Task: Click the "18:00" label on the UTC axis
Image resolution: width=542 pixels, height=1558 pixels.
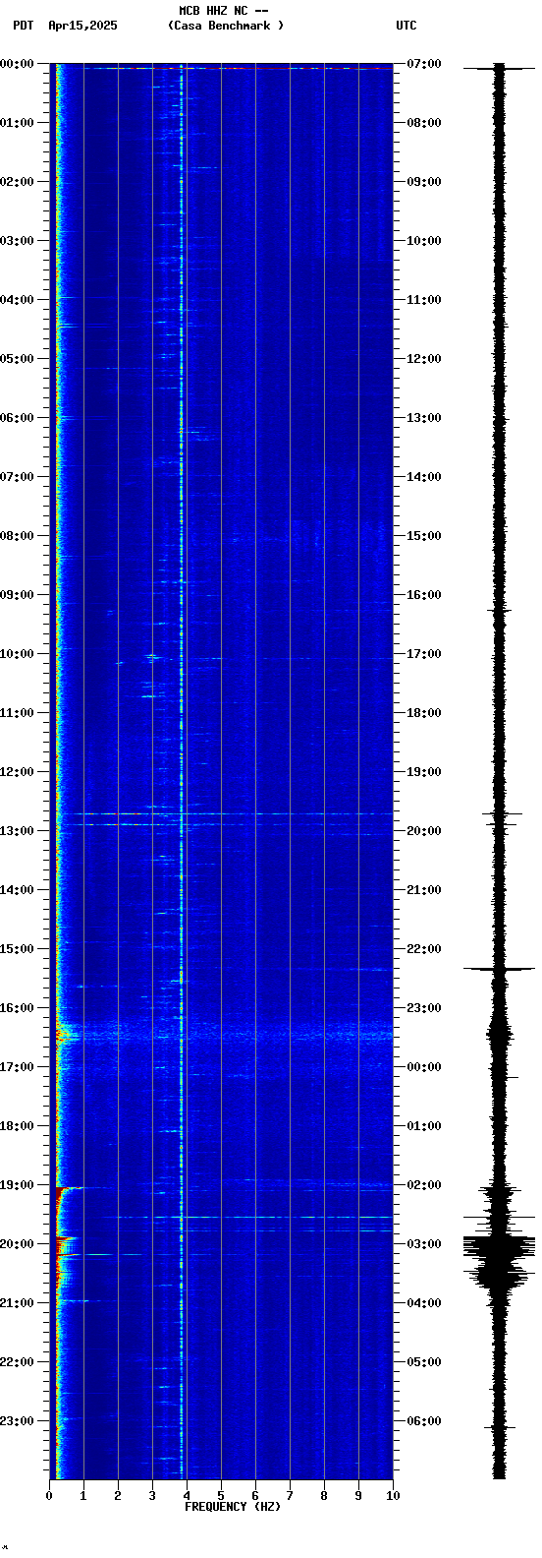Action: (424, 713)
